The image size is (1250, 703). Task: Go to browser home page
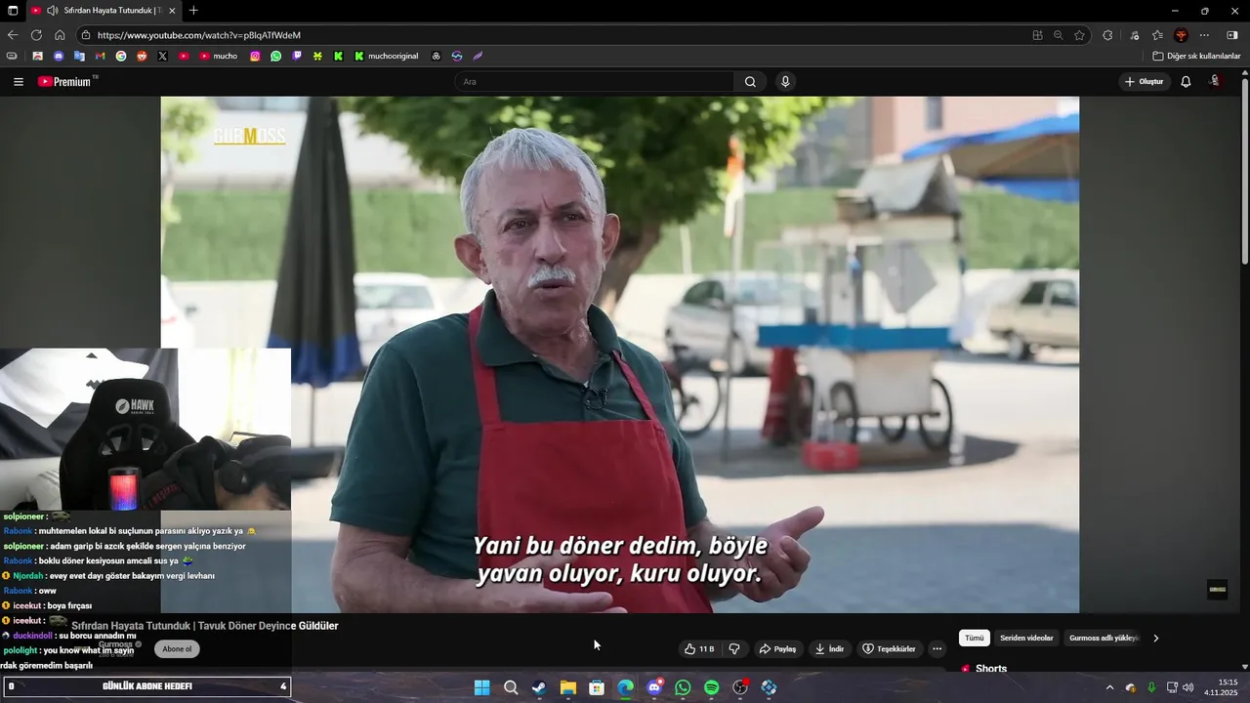pos(60,35)
